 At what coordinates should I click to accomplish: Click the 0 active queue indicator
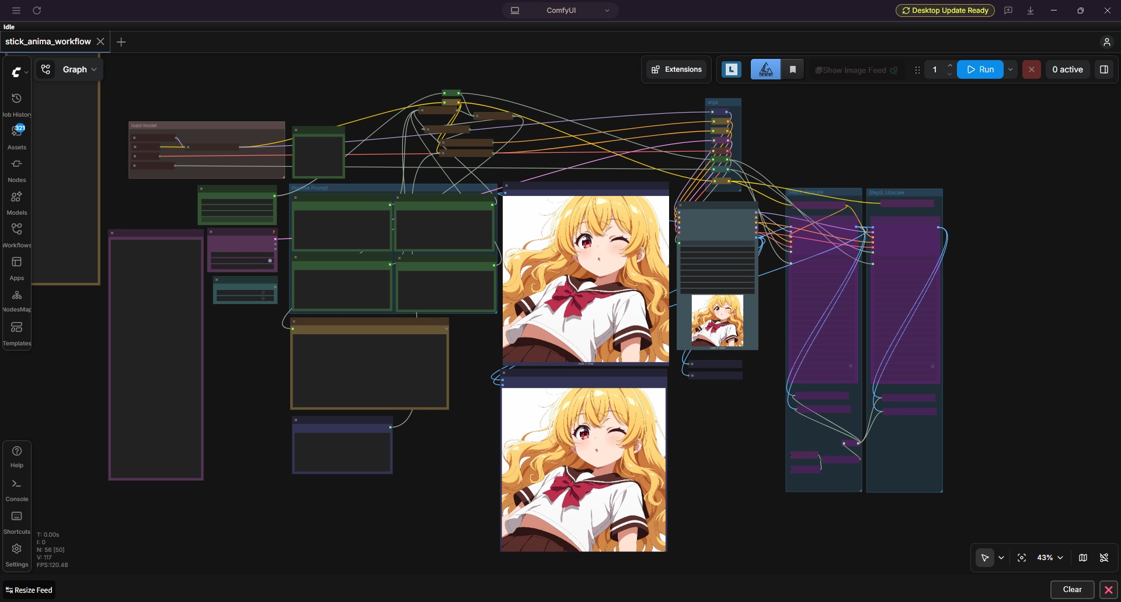1067,69
